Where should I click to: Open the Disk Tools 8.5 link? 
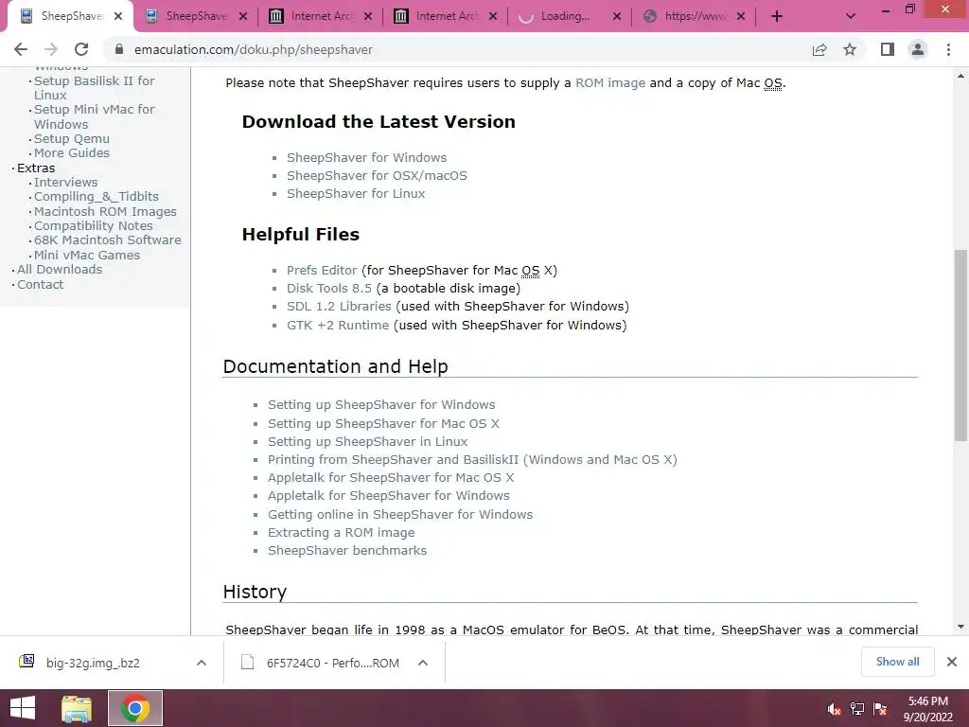329,288
